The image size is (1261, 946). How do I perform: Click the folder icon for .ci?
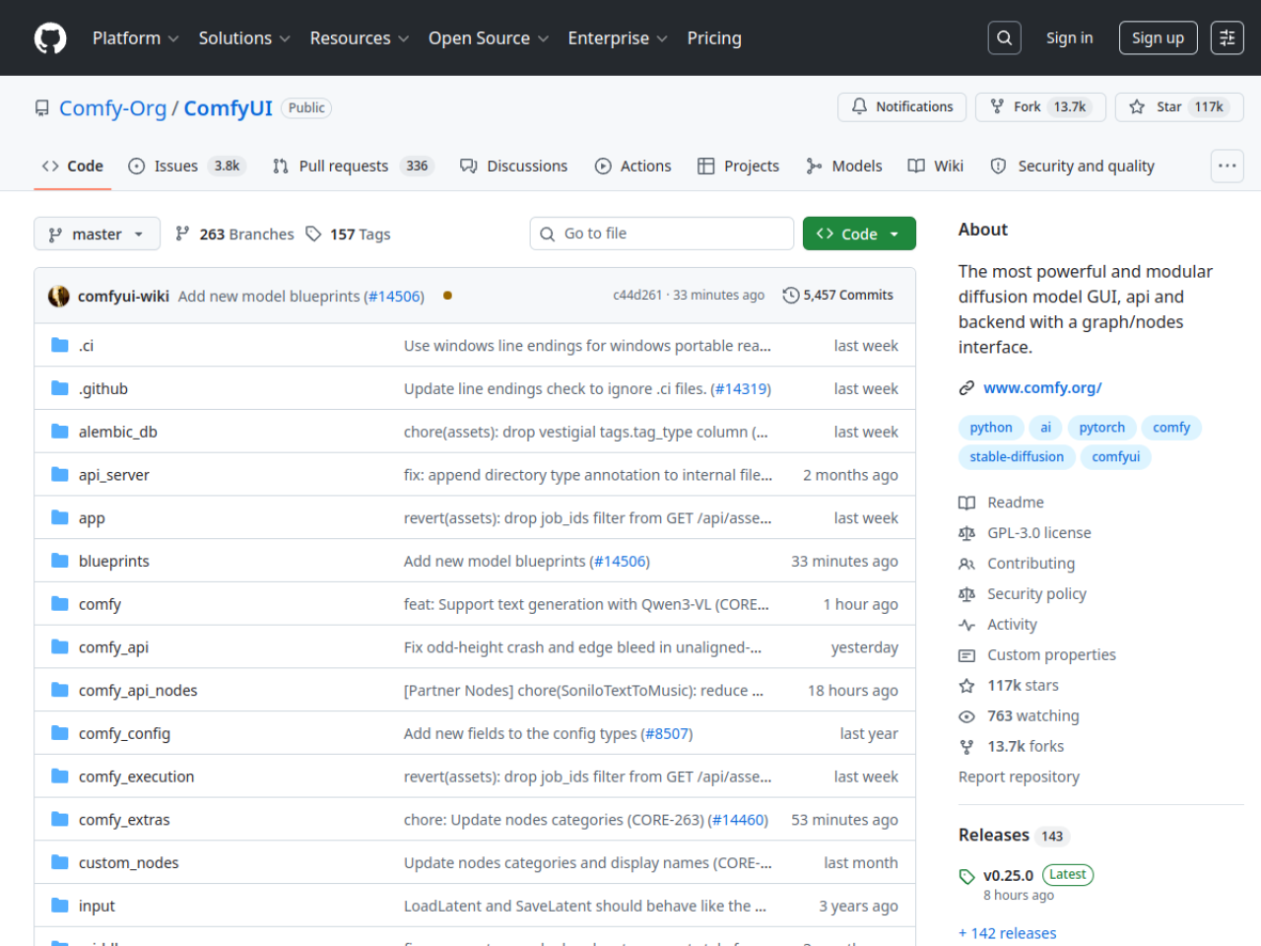tap(60, 345)
